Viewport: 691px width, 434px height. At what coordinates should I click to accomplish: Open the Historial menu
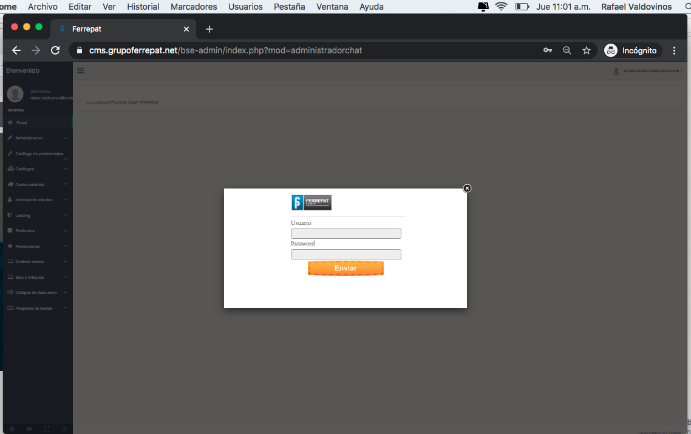pyautogui.click(x=143, y=7)
